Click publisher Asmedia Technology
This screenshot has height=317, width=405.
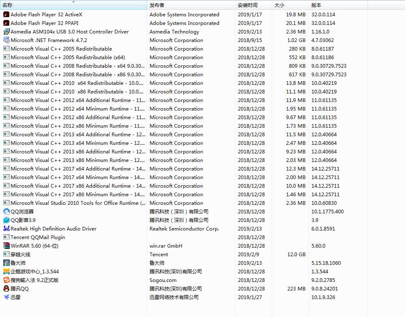click(x=175, y=32)
